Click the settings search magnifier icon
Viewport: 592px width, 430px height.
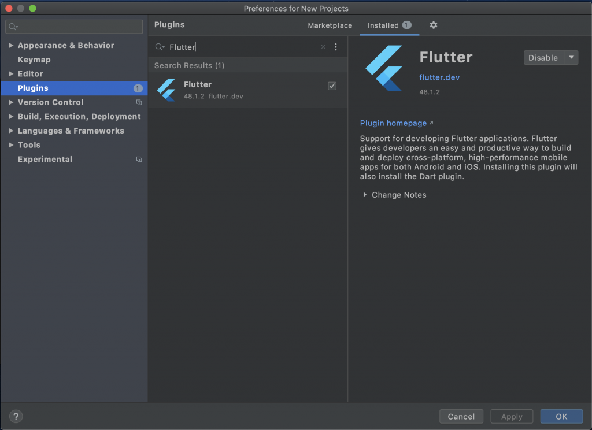(13, 27)
